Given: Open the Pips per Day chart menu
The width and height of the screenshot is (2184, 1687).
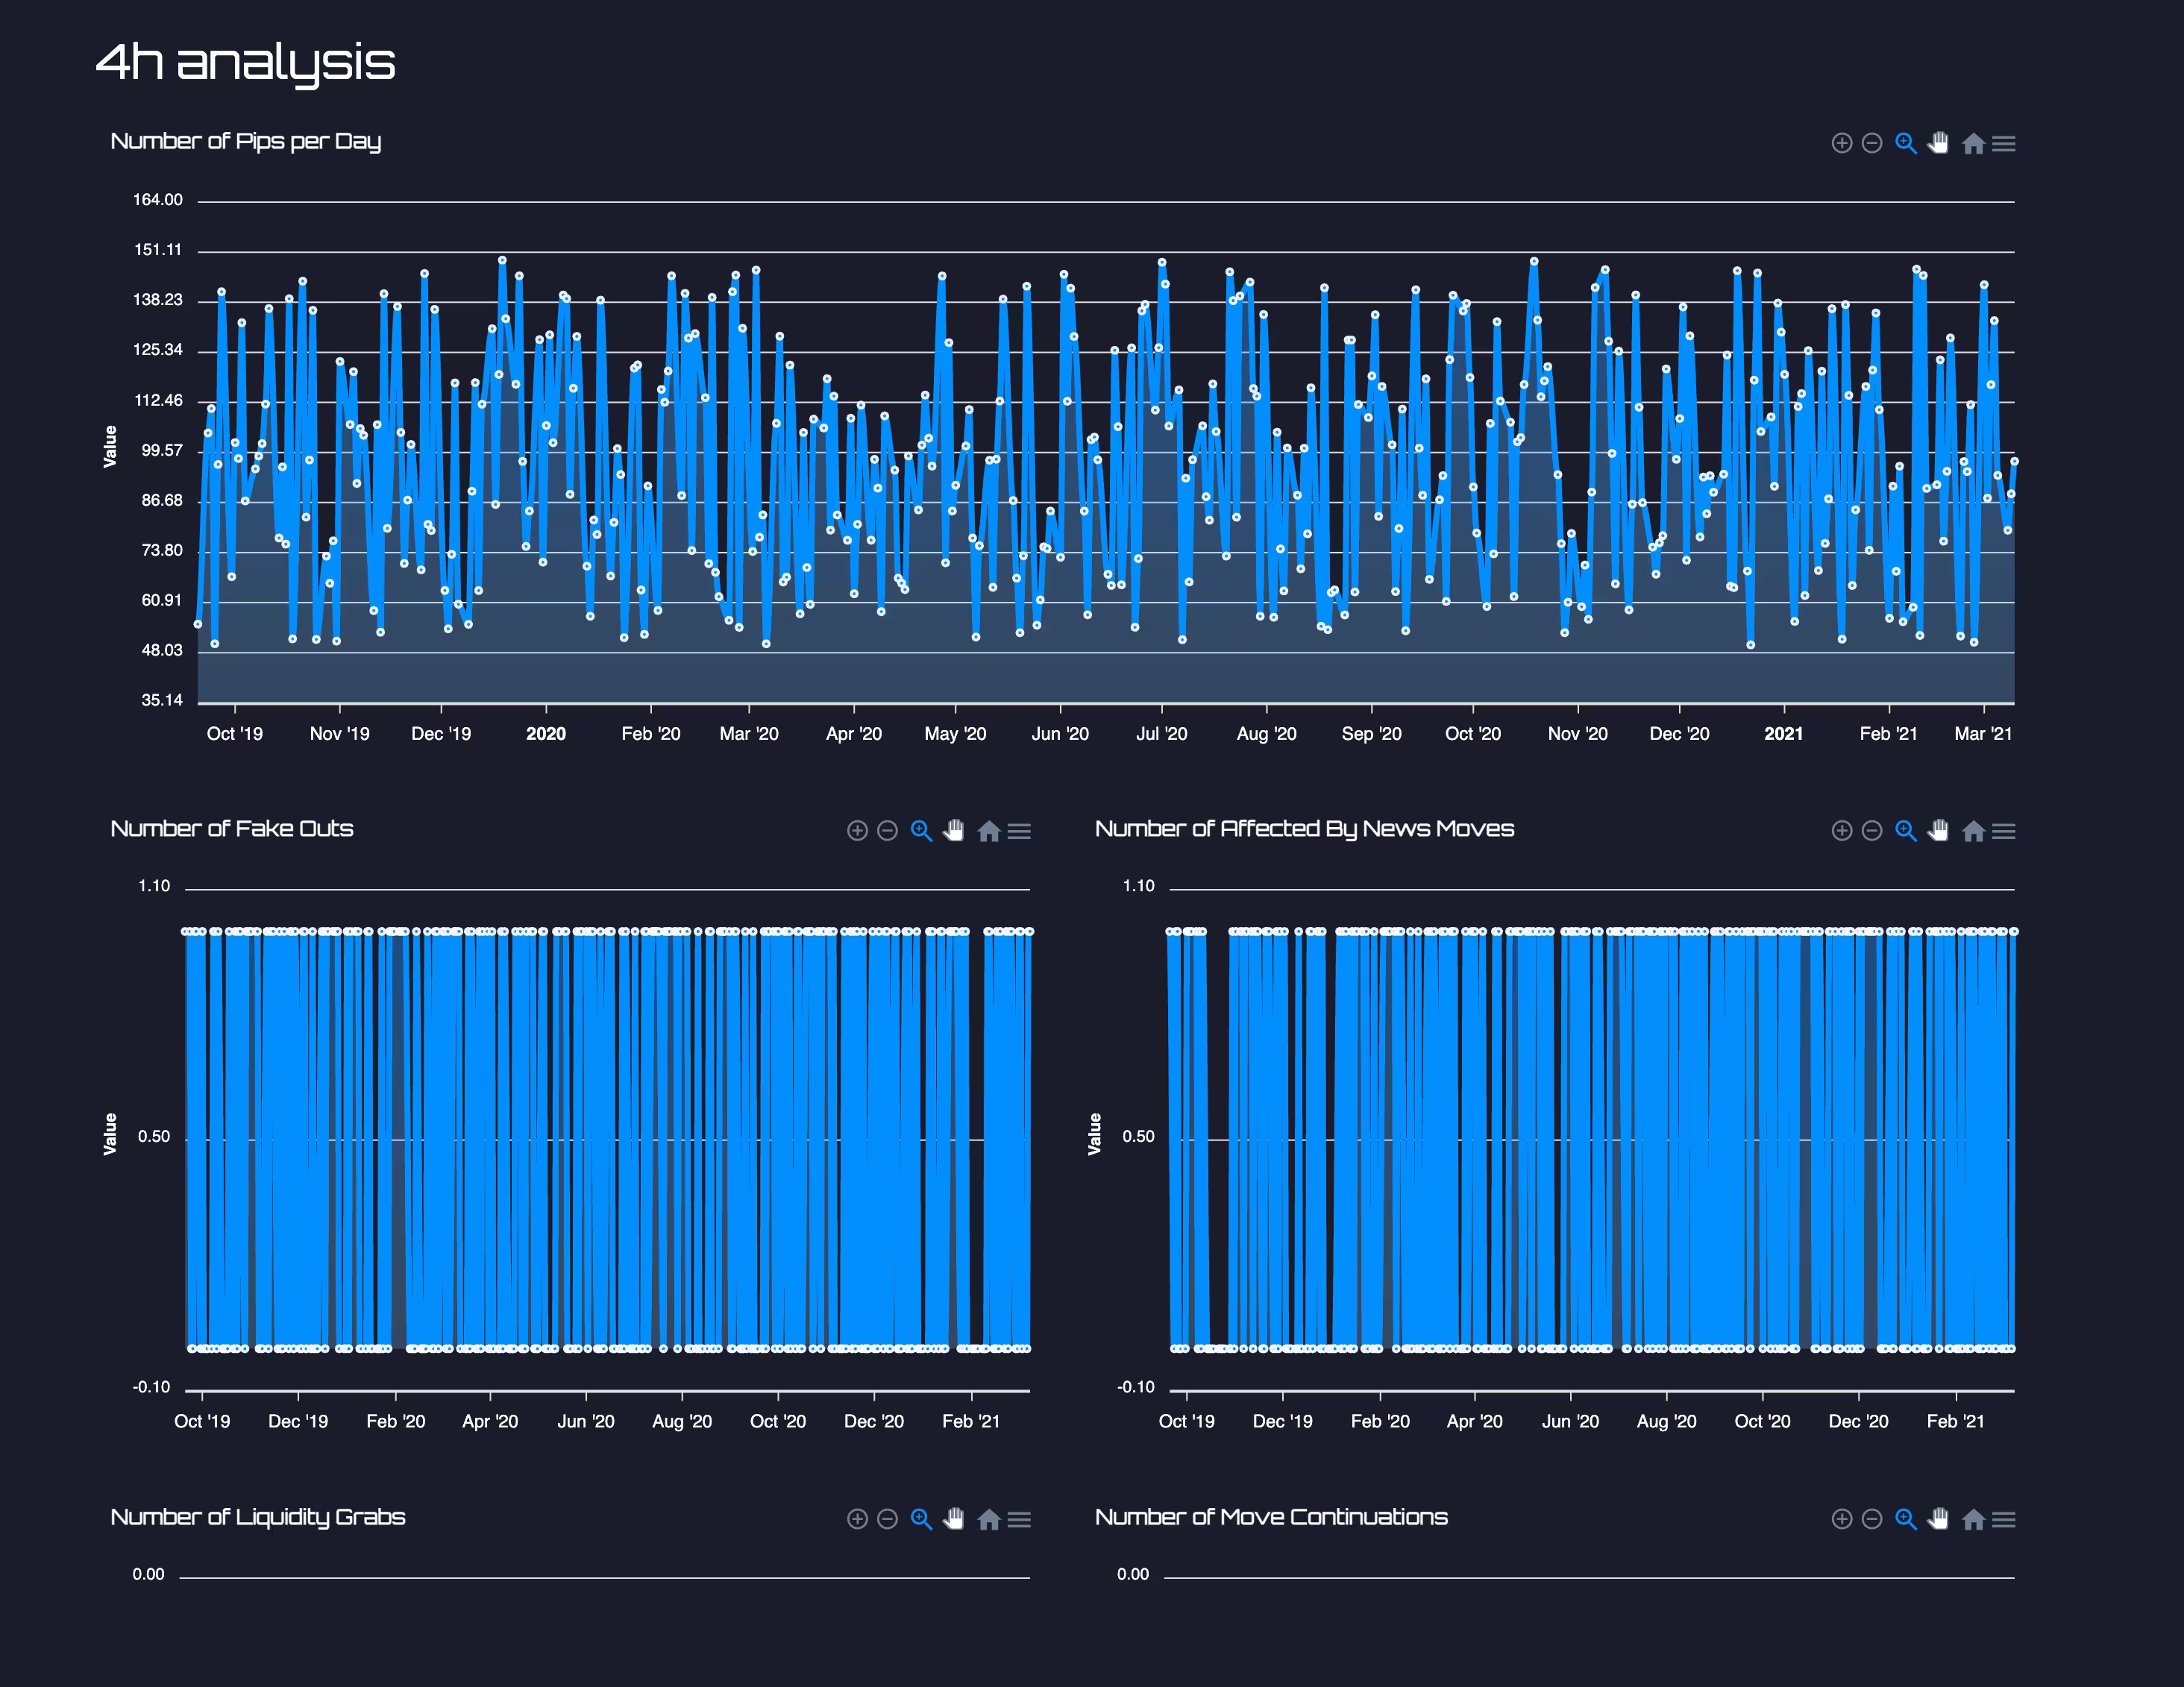Looking at the screenshot, I should coord(2004,144).
